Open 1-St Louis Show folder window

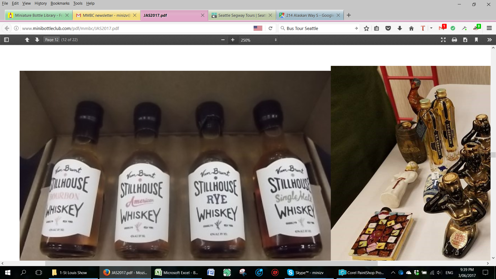tap(73, 273)
